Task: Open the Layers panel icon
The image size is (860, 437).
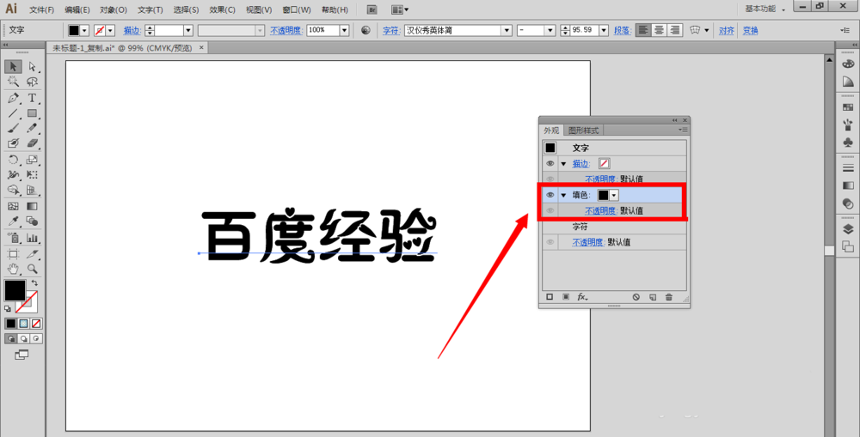Action: (x=848, y=229)
